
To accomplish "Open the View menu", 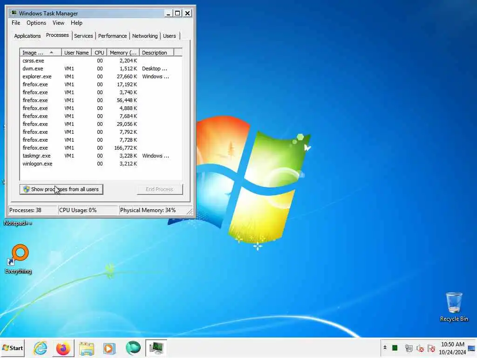I will click(x=58, y=23).
